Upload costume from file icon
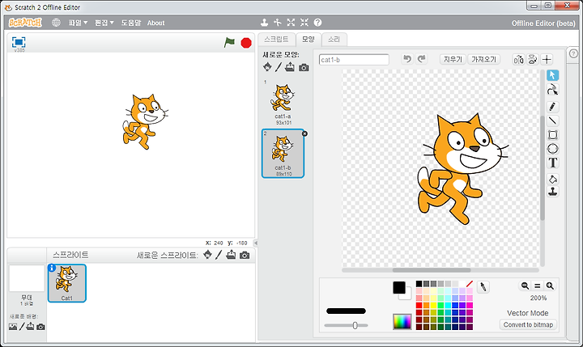Image resolution: width=583 pixels, height=347 pixels. (x=290, y=67)
